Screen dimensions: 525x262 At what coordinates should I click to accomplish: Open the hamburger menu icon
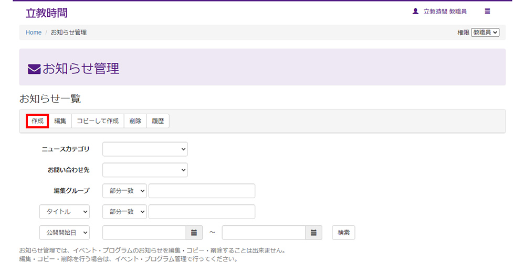pyautogui.click(x=487, y=11)
